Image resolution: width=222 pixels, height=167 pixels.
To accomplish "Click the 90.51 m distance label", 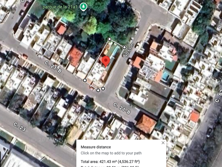I will pyautogui.click(x=129, y=50).
